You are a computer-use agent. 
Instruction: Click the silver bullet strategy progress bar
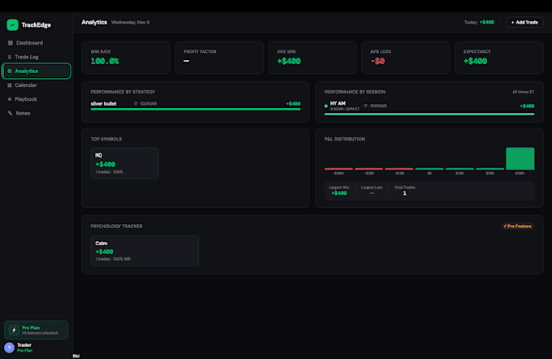[196, 109]
